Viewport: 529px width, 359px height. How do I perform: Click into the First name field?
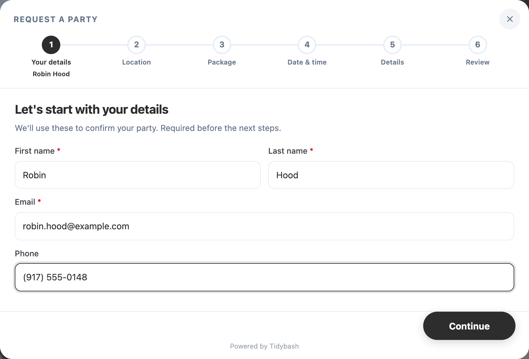138,175
